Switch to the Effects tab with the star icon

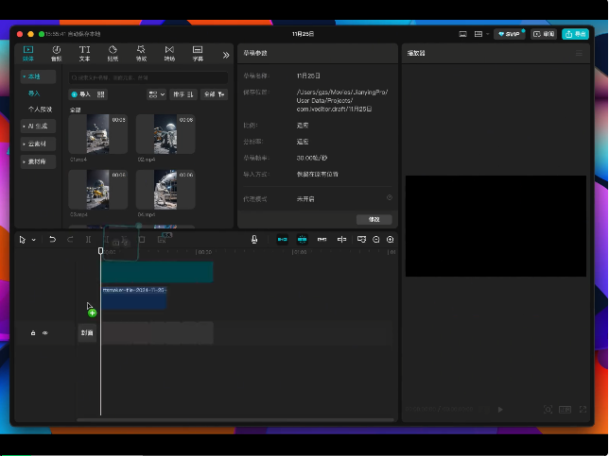pyautogui.click(x=142, y=54)
